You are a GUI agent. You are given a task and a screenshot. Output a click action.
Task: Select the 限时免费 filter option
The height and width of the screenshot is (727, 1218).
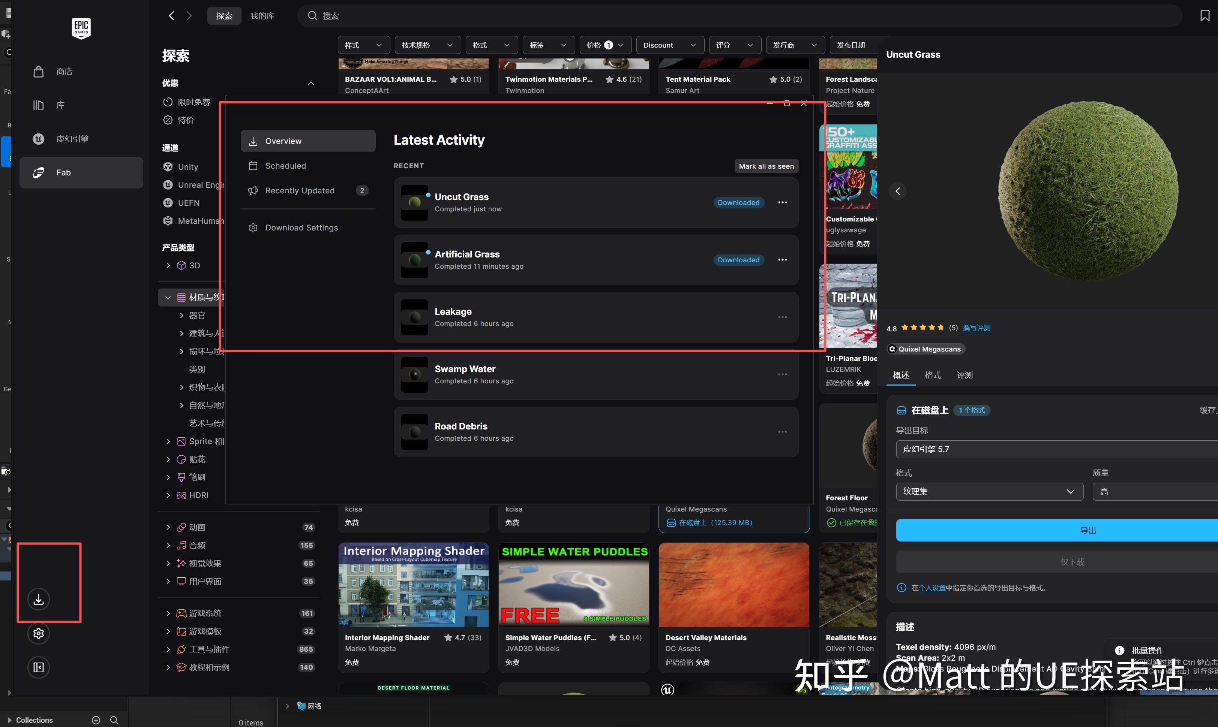tap(193, 102)
